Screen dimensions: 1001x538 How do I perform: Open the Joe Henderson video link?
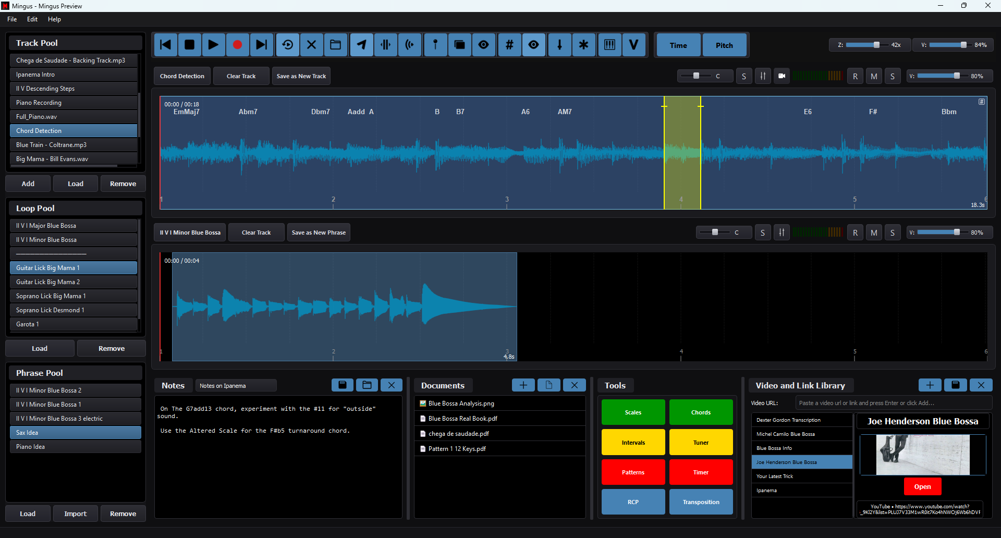922,487
